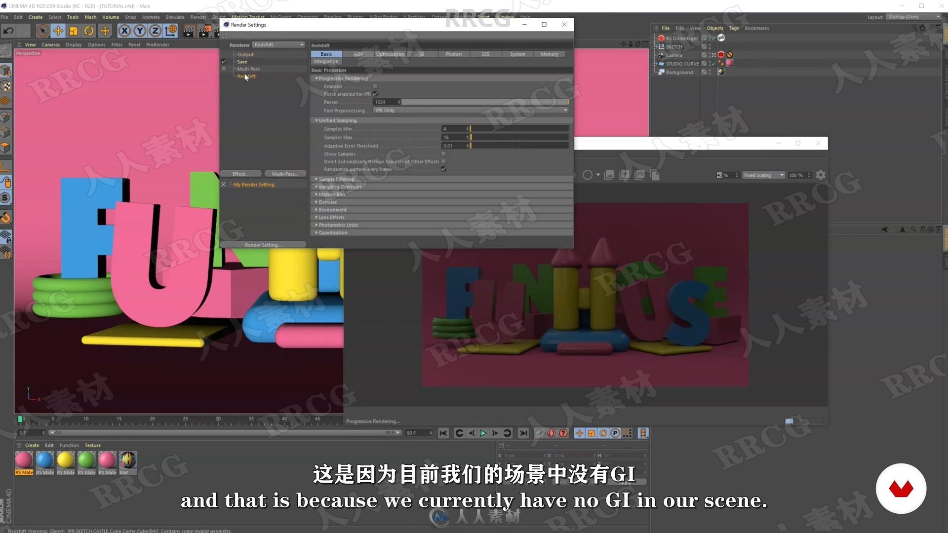Screen dimensions: 948x533
Task: Toggle the Y axis lock
Action: (x=140, y=31)
